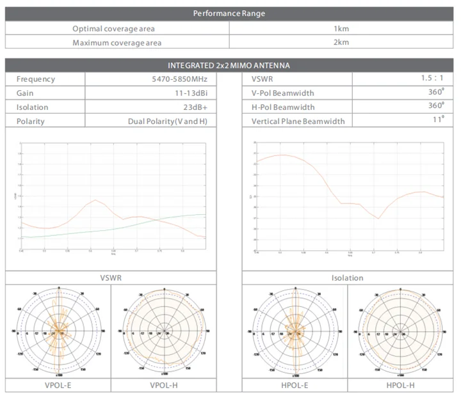The width and height of the screenshot is (461, 399).
Task: Click the VPOL-H caption
Action: click(164, 385)
